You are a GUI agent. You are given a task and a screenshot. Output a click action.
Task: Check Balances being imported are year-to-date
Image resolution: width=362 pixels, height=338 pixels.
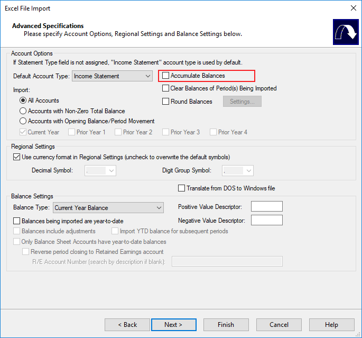pyautogui.click(x=16, y=221)
